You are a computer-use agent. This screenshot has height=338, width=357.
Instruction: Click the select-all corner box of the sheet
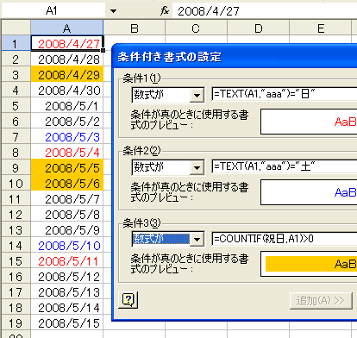[16, 28]
